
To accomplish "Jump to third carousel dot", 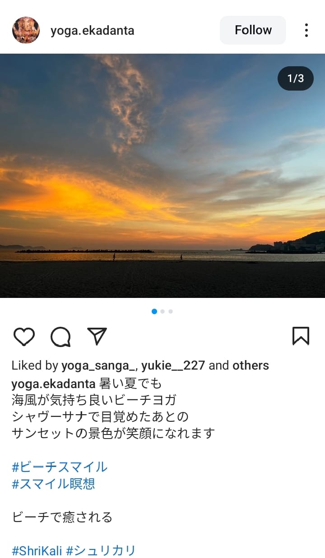I will (x=171, y=311).
